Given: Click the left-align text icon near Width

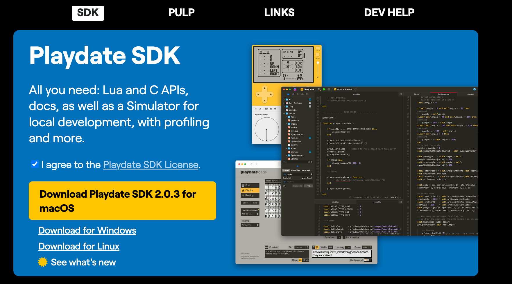Looking at the screenshot, I should [317, 247].
